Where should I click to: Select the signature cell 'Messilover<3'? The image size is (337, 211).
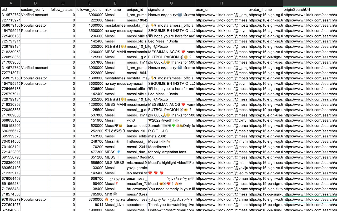click(x=171, y=147)
